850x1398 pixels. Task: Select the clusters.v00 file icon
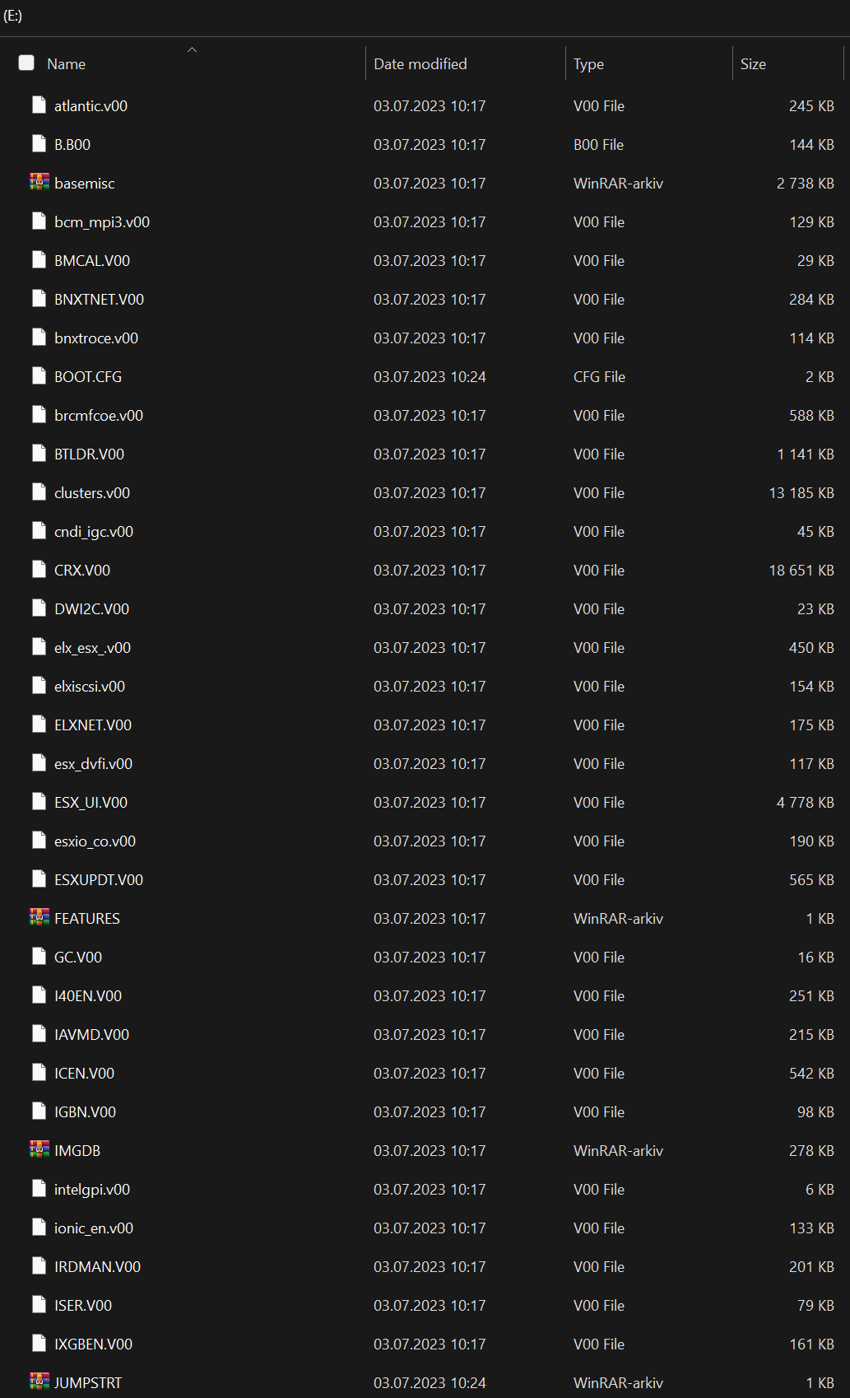[x=38, y=492]
